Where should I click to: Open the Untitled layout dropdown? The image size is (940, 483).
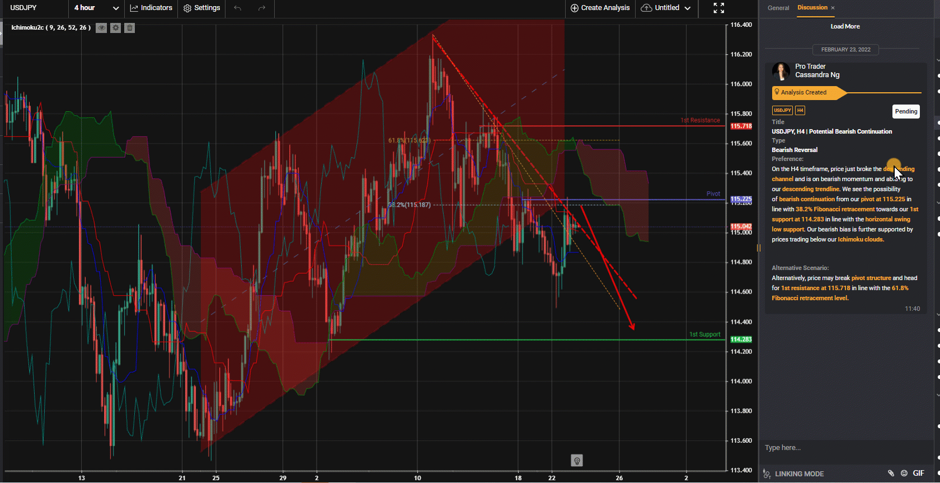tap(666, 8)
